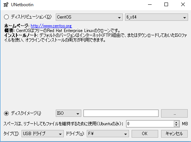The image size is (191, 142).
Task: Open the ISO image type dropdown
Action: point(69,113)
